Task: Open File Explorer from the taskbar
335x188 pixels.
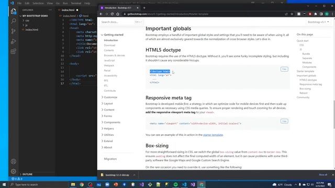Action: pos(73,184)
